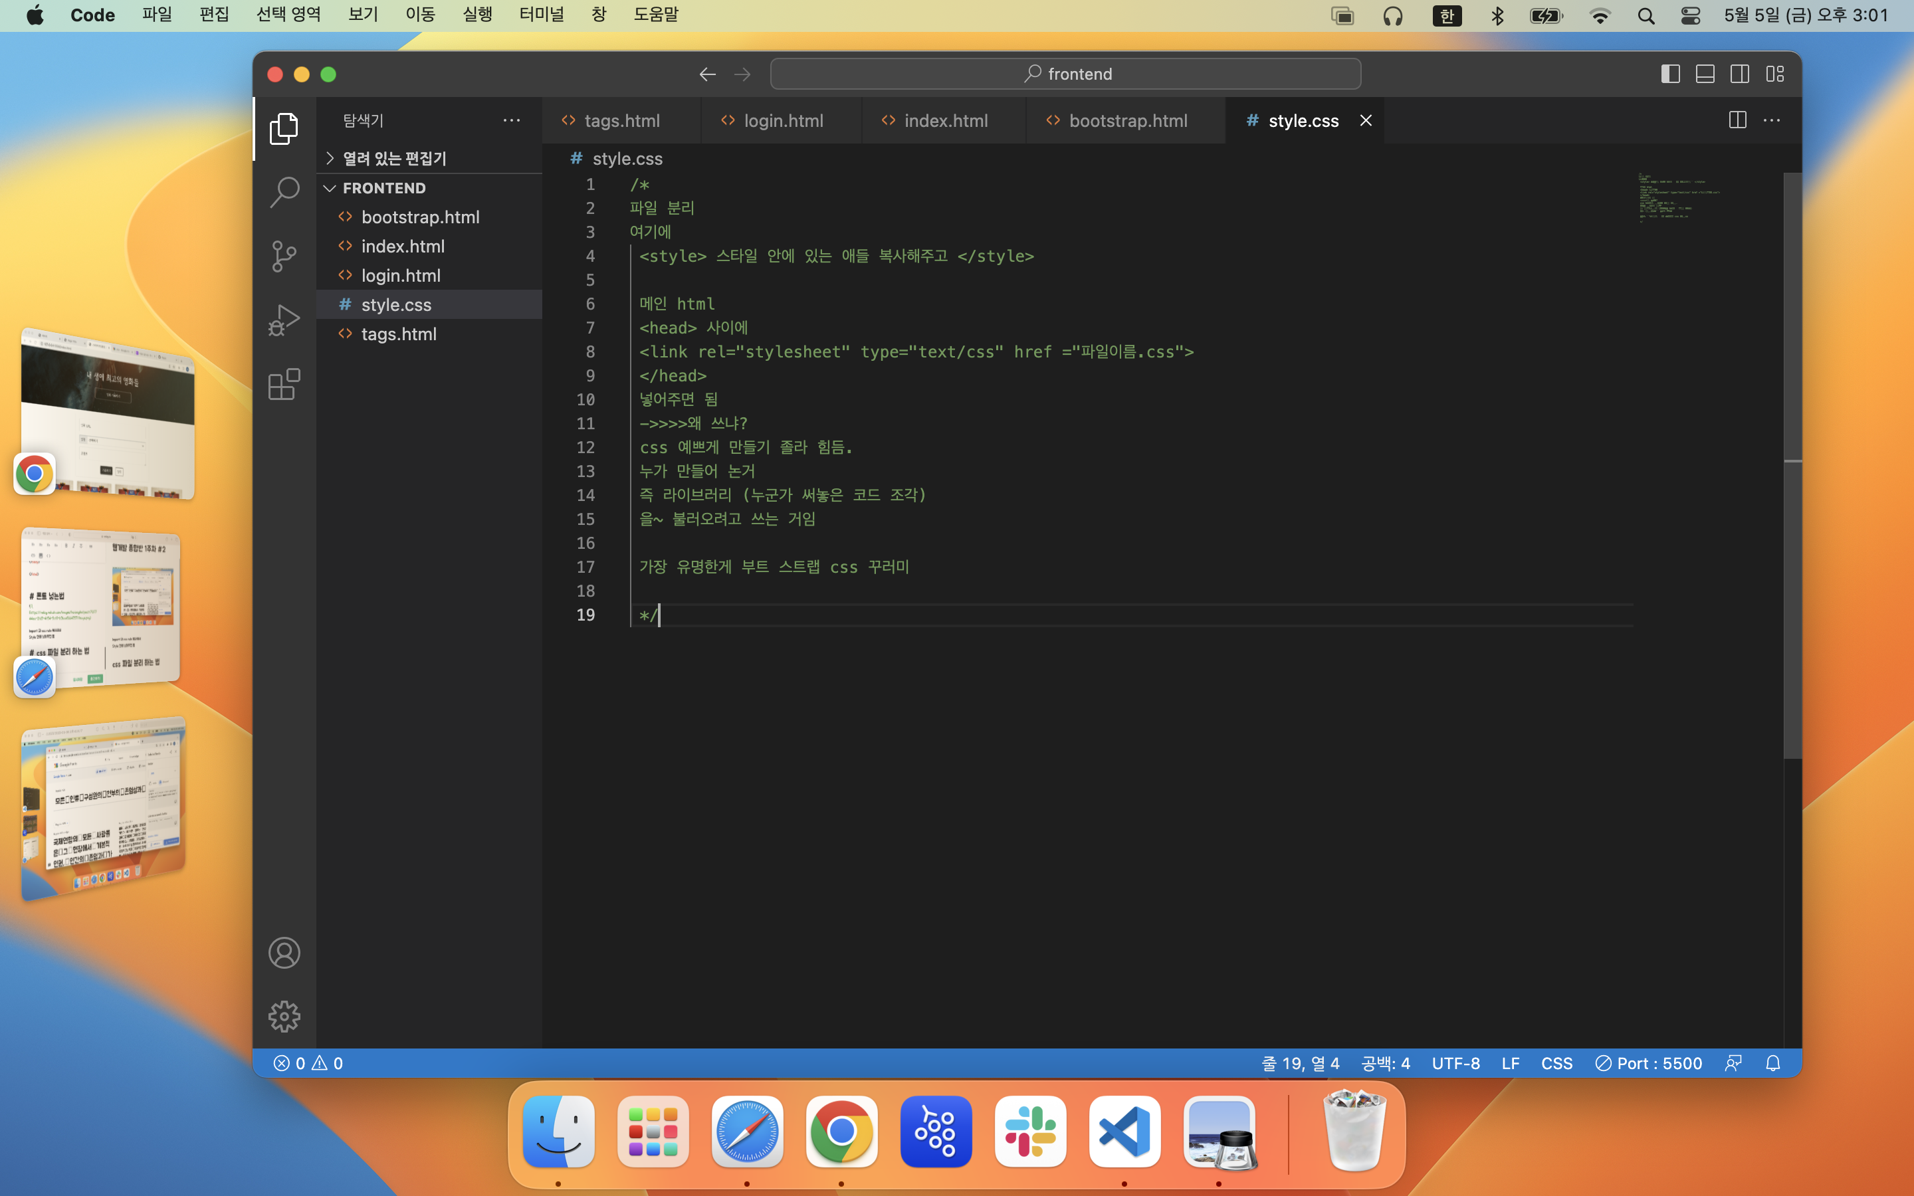This screenshot has width=1914, height=1196.
Task: Go back with the left arrow
Action: pyautogui.click(x=707, y=74)
